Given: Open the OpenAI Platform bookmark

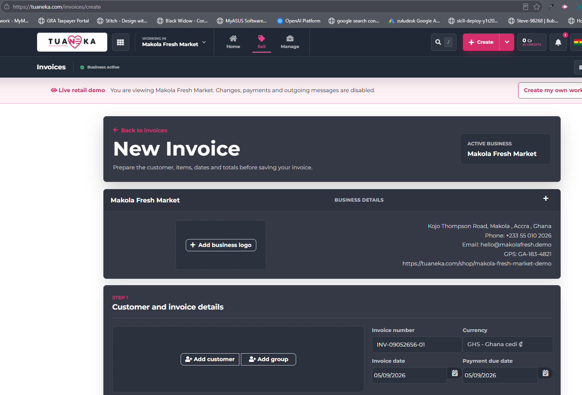Looking at the screenshot, I should (x=298, y=21).
